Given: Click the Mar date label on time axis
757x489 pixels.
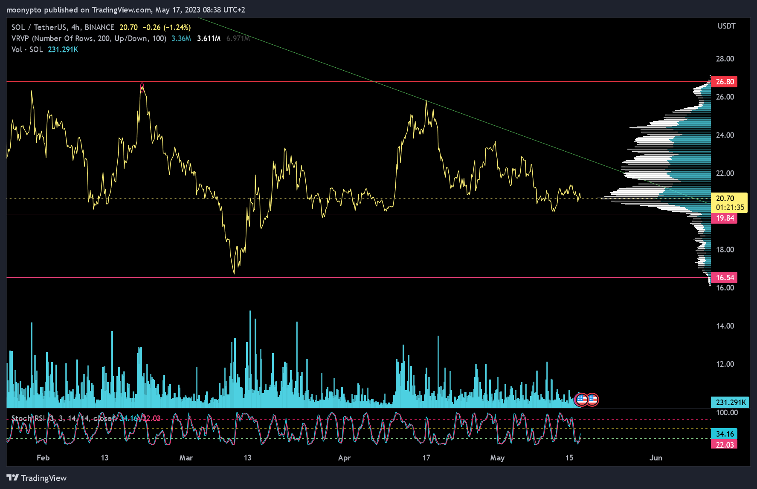Looking at the screenshot, I should point(186,458).
